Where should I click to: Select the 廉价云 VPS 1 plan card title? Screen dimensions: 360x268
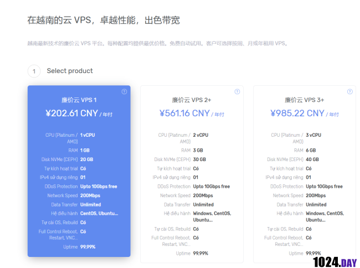(79, 100)
